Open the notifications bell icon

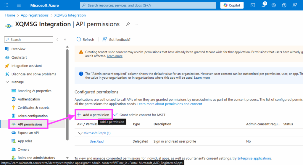coord(263,5)
